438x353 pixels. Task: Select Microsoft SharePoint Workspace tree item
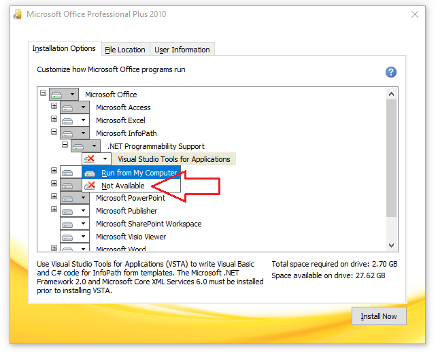(x=148, y=224)
